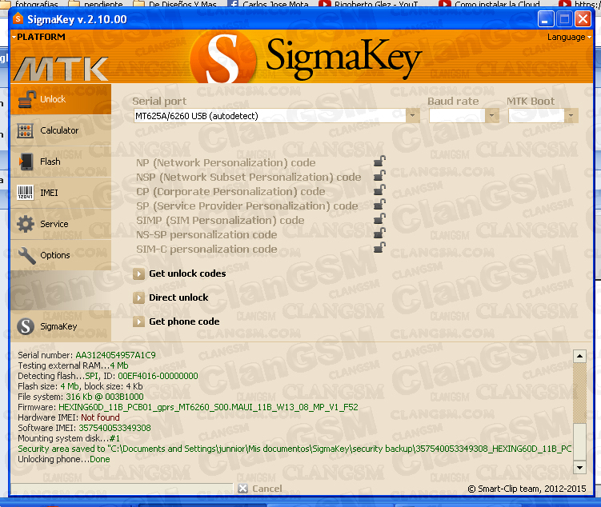Open the Options section
The image size is (601, 507).
61,255
